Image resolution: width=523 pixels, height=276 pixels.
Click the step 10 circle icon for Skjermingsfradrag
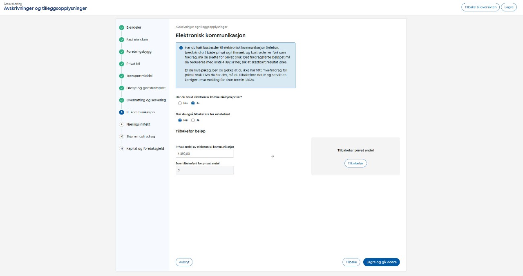click(121, 137)
